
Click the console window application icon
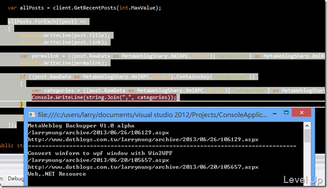pos(32,114)
